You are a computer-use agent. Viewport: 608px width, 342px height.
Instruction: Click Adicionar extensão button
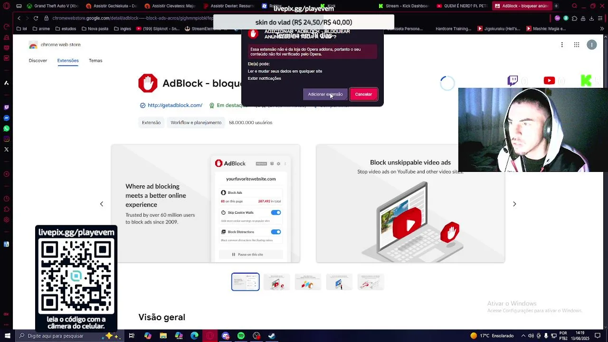point(325,94)
